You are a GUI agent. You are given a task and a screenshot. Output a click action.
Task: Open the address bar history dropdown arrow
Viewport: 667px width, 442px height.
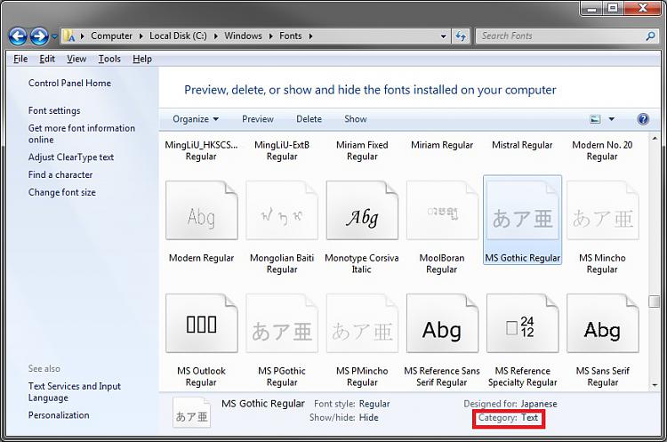tap(443, 36)
